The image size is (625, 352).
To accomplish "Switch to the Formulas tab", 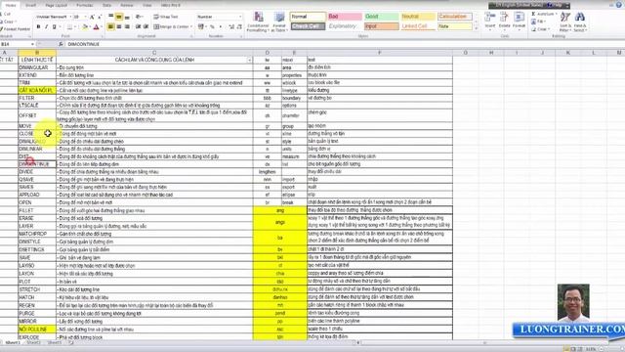I will (85, 5).
